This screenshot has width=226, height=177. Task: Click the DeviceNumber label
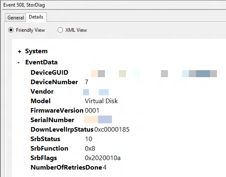(54, 82)
